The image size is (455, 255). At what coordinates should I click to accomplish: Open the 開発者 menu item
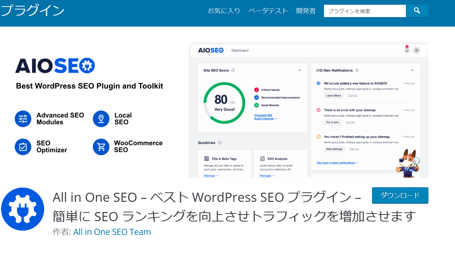(306, 11)
